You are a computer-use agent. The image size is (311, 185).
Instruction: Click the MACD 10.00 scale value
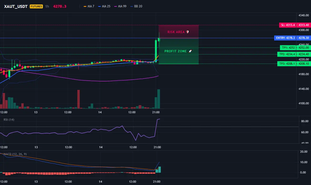click(304, 162)
